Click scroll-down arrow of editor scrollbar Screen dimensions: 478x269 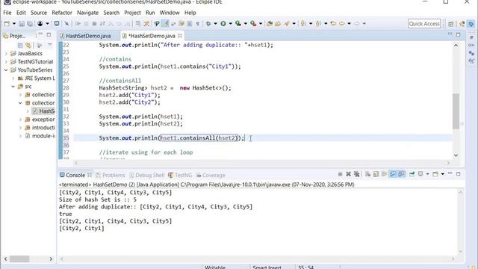click(x=456, y=155)
